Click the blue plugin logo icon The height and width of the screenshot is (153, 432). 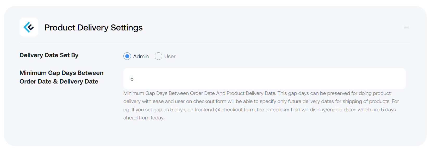(x=29, y=27)
